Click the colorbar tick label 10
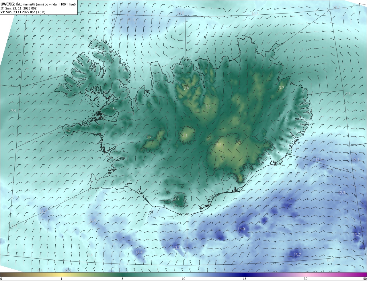367x281 pixels. [183, 279]
